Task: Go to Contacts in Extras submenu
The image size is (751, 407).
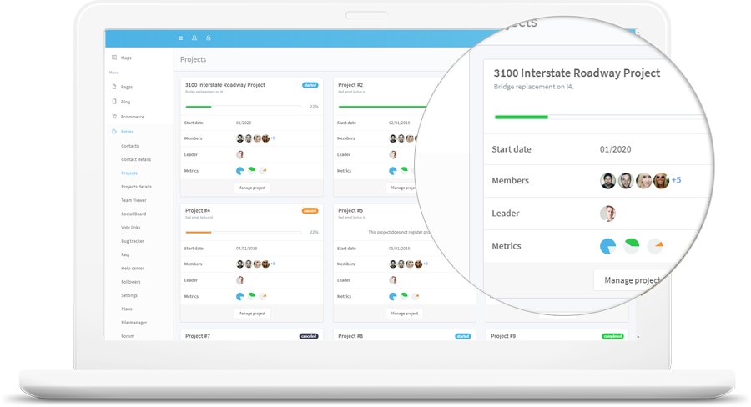Action: coord(130,146)
